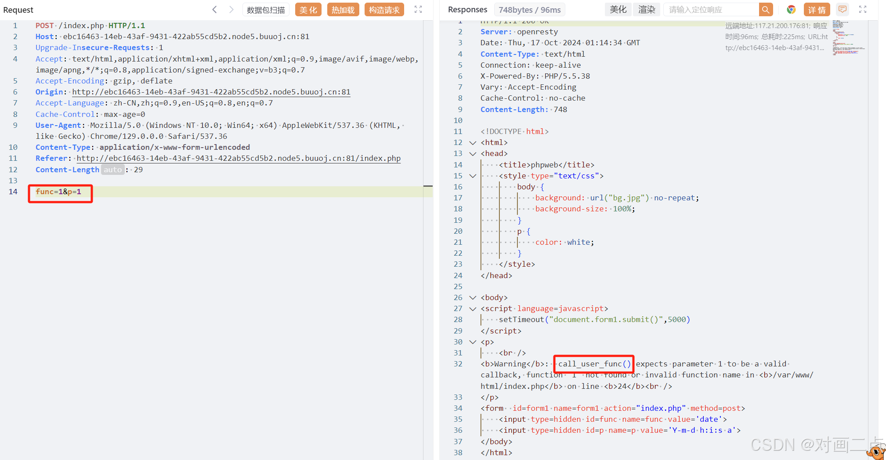Open response in Chrome browser icon
The height and width of the screenshot is (460, 886).
point(791,10)
